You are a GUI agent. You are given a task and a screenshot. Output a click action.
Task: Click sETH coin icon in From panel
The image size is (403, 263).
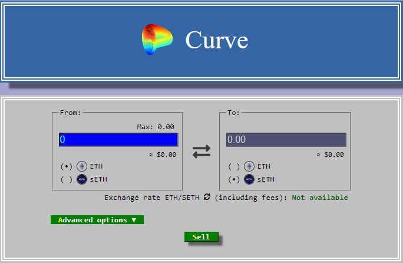(82, 179)
